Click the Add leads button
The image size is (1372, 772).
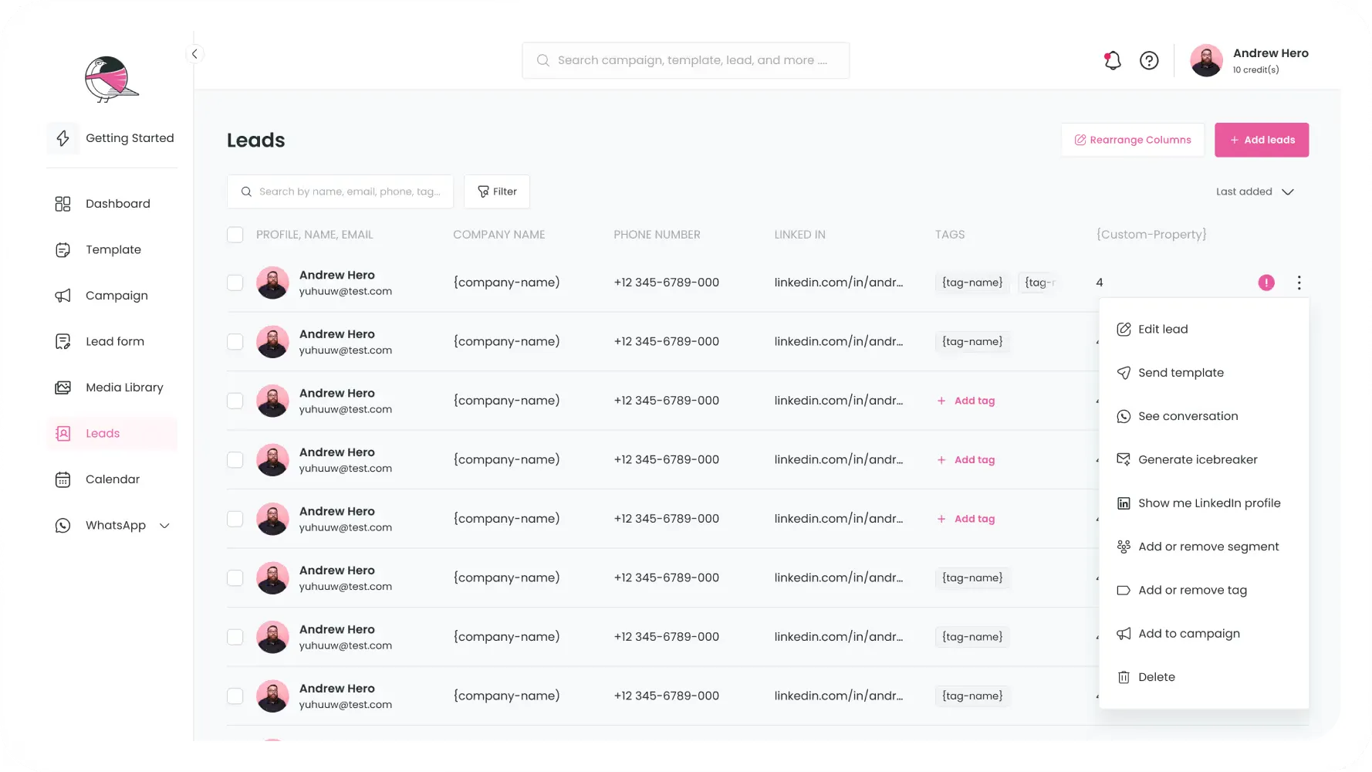click(x=1262, y=140)
